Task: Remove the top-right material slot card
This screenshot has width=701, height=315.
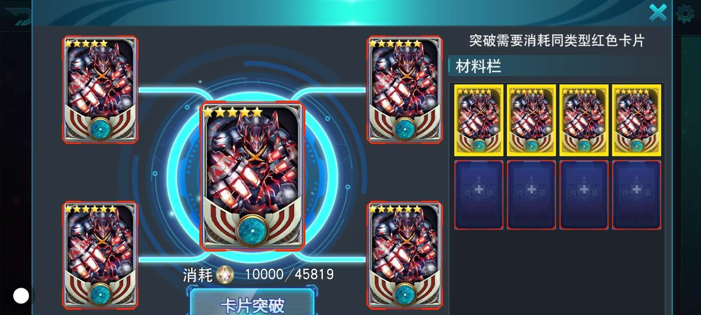Action: point(404,90)
